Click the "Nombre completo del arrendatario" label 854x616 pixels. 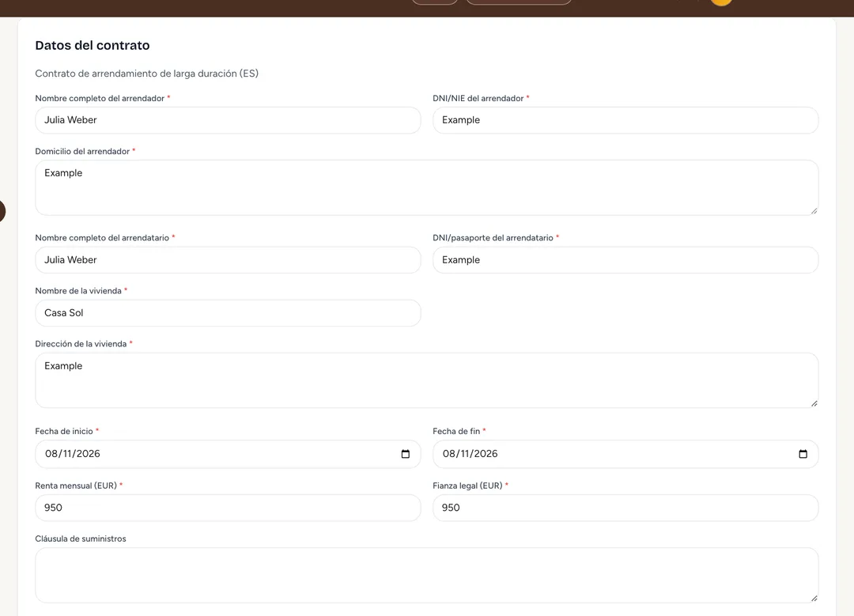[102, 238]
